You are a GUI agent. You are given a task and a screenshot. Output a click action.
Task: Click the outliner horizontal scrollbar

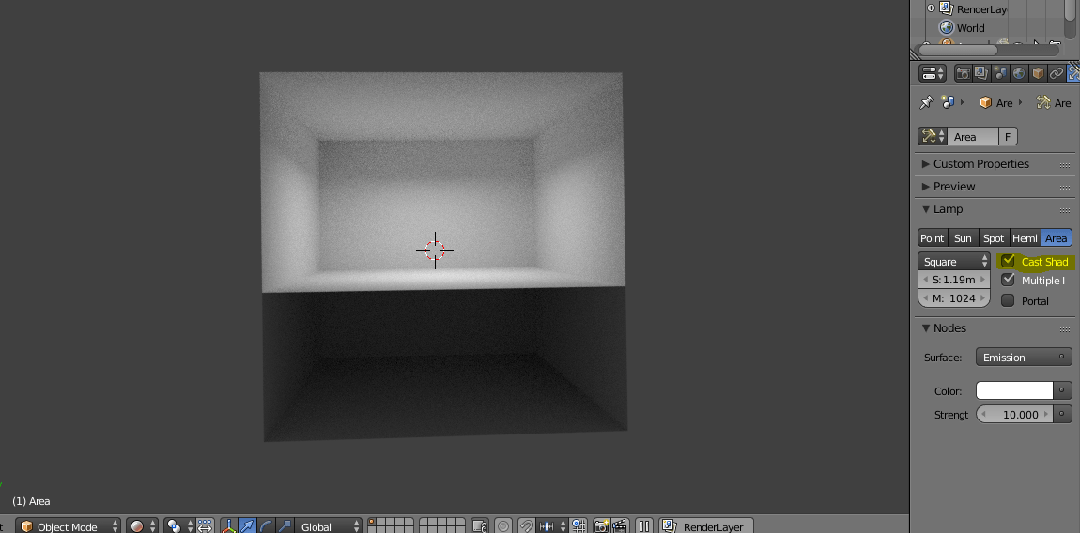click(958, 50)
